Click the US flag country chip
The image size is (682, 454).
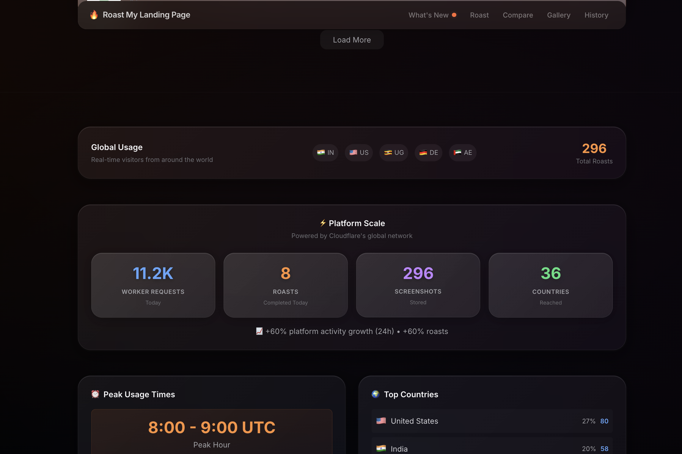point(359,153)
